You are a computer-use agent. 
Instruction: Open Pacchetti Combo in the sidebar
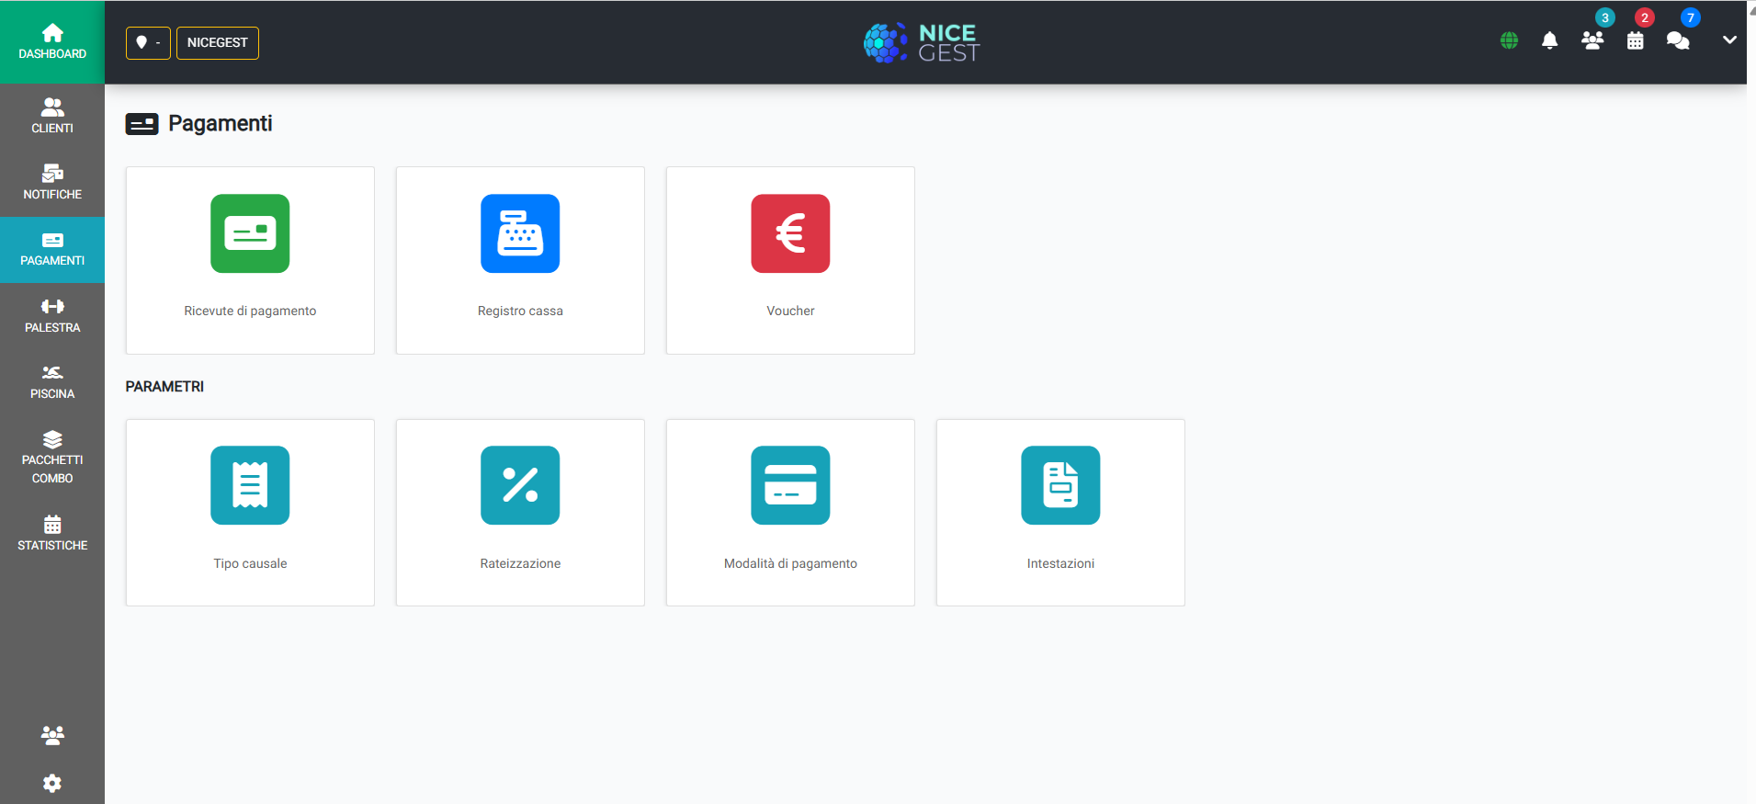point(52,457)
